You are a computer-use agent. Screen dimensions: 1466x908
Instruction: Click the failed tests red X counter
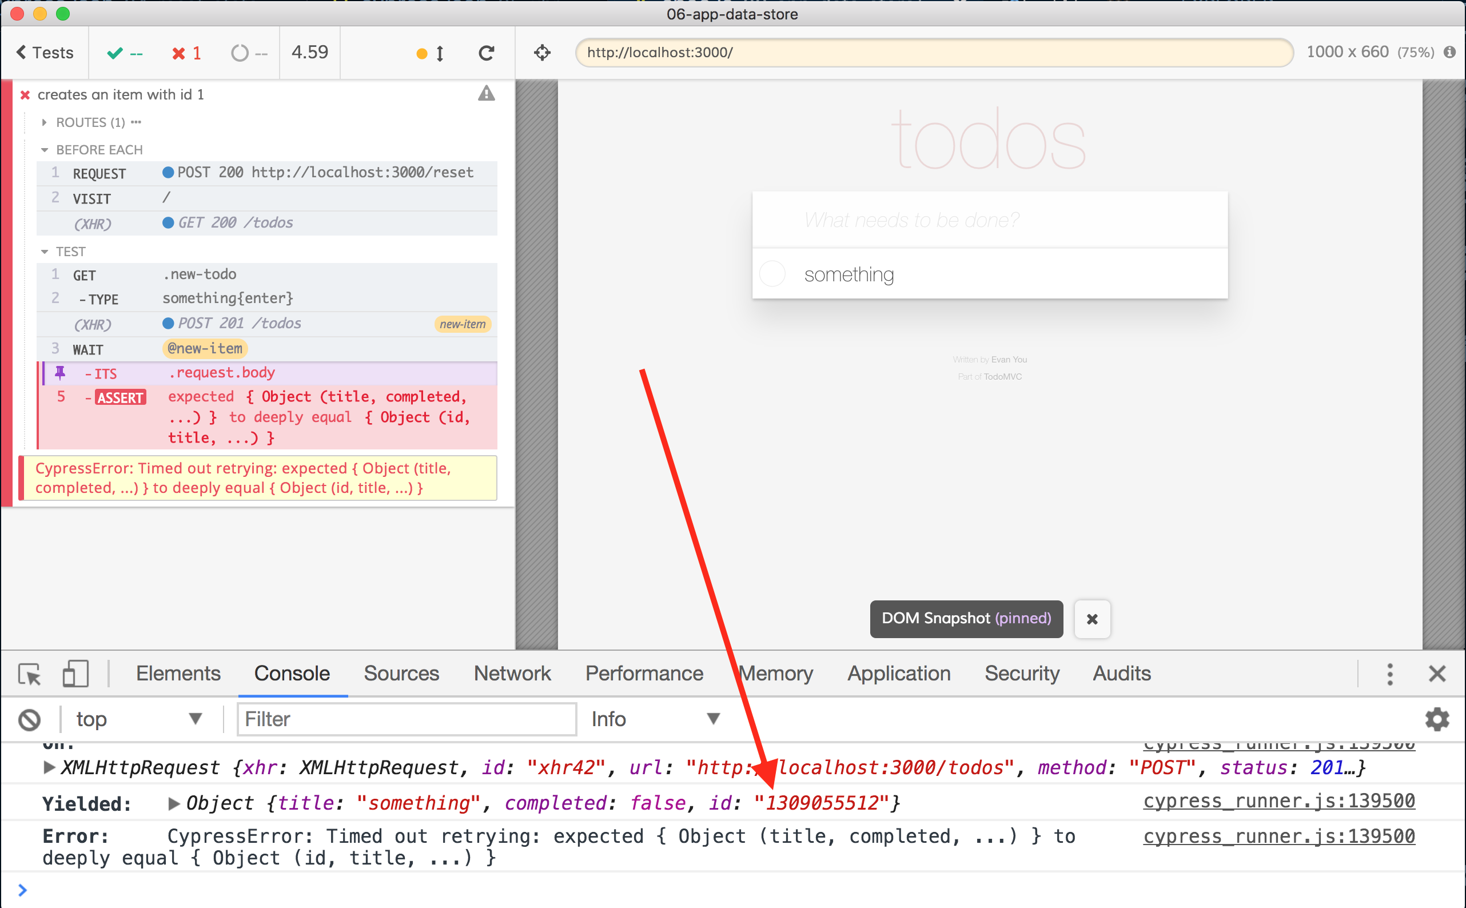coord(186,53)
